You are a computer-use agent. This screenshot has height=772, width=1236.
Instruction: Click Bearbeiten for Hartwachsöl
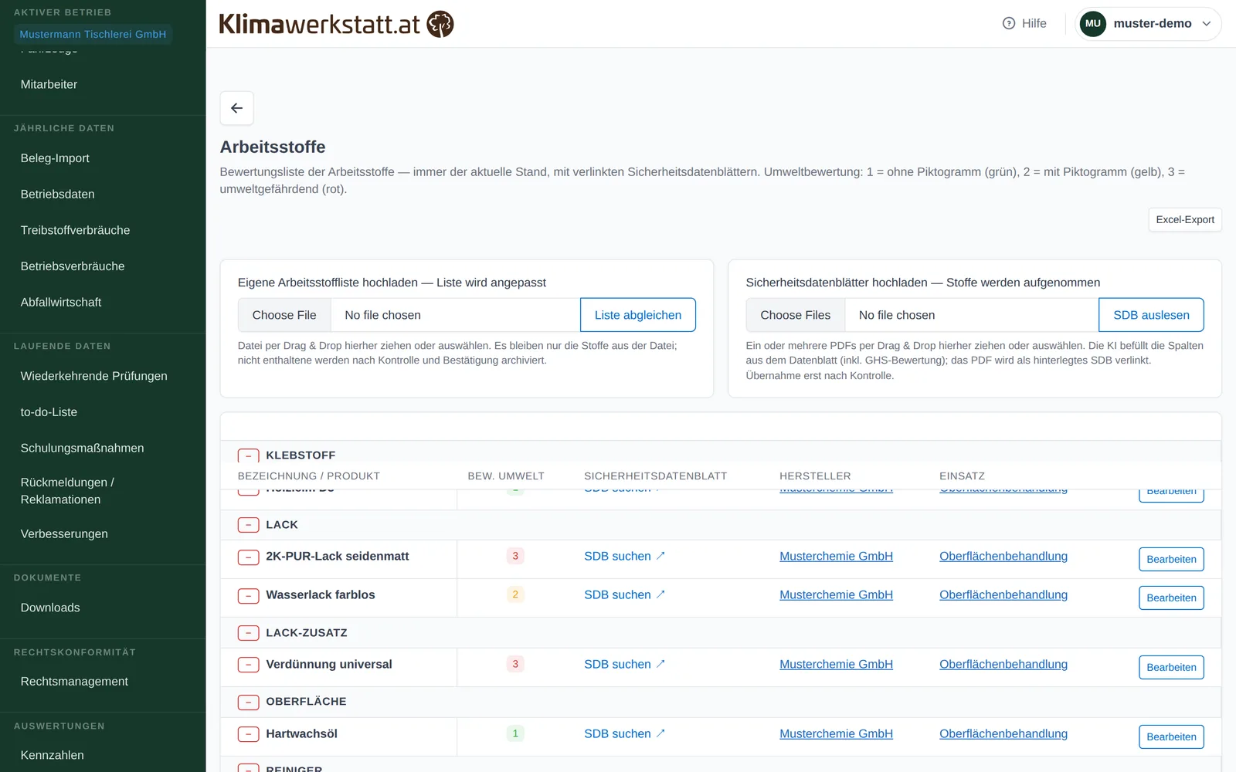pyautogui.click(x=1171, y=736)
